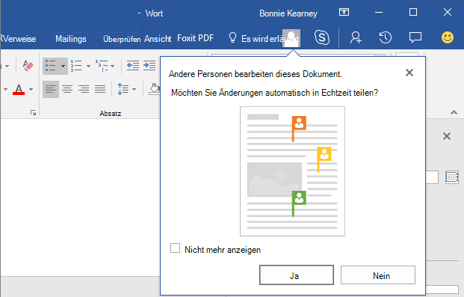
Task: Click the line spacing icon
Action: (123, 89)
